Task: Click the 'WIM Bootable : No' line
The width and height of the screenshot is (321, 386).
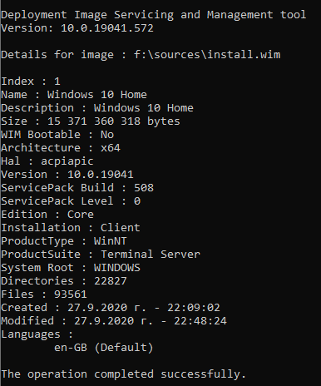Action: click(x=57, y=135)
